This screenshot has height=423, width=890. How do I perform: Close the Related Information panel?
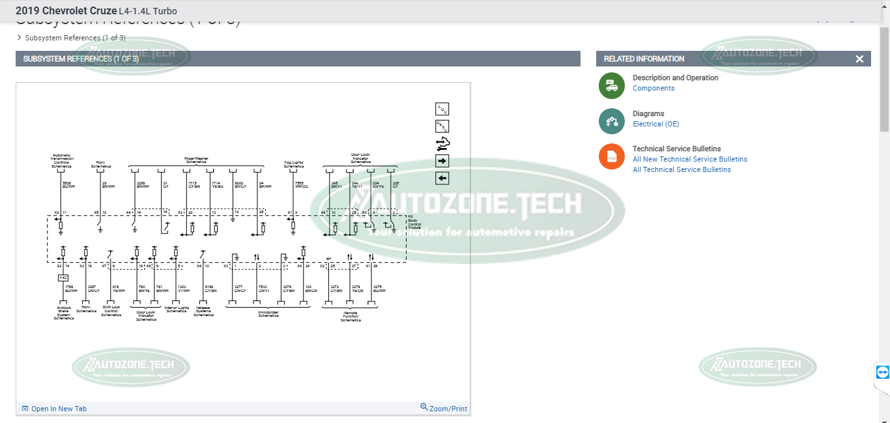tap(859, 59)
